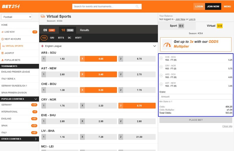The image size is (234, 151).
Task: Click the JOIN NOW button
Action: pos(213,6)
